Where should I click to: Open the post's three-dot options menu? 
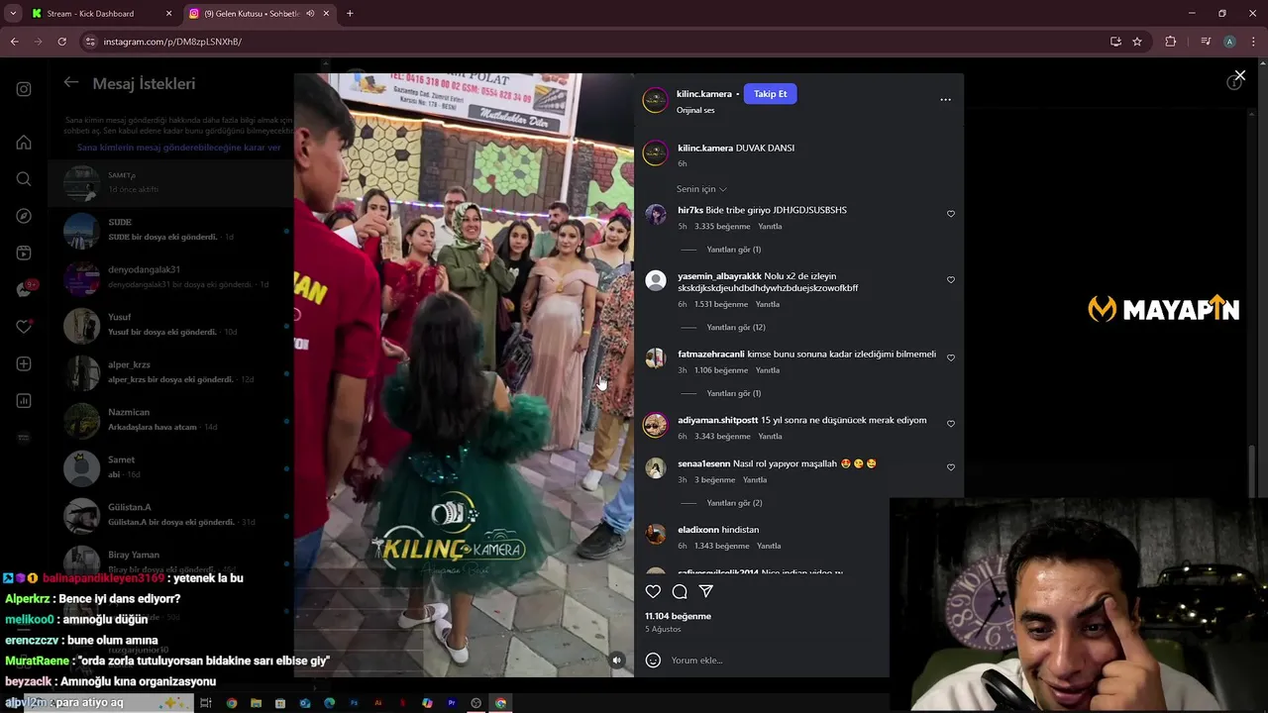point(945,99)
